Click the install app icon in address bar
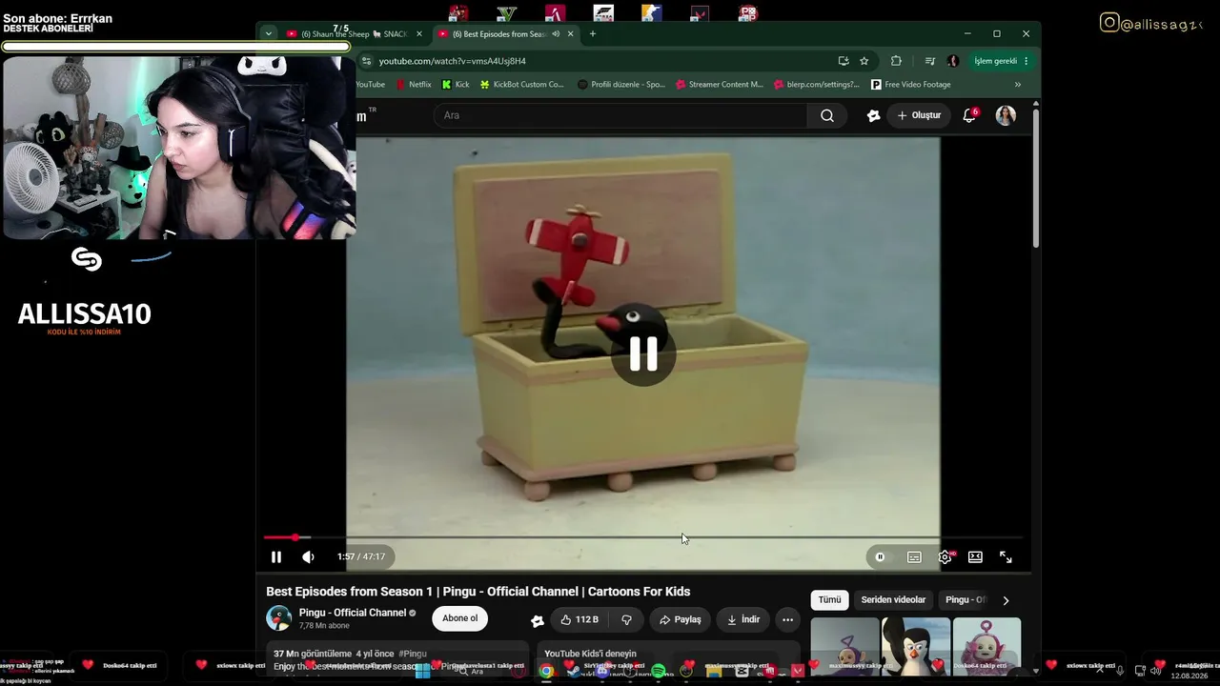 tap(844, 61)
